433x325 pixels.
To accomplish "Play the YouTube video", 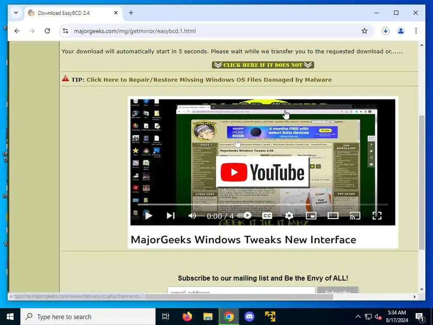I will click(x=148, y=215).
